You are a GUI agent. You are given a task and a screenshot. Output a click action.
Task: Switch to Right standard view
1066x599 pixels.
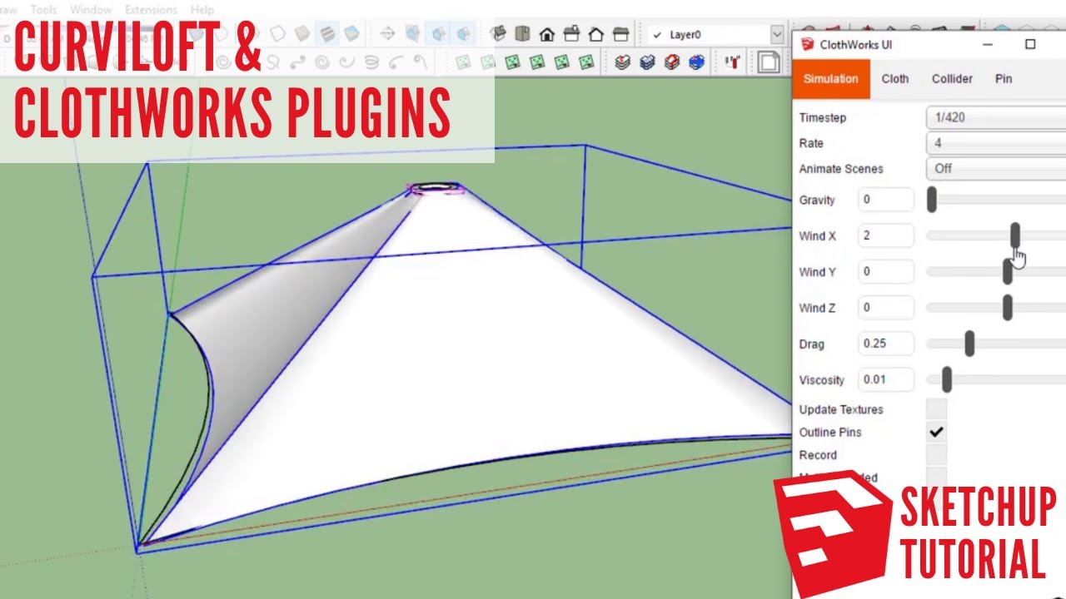point(571,34)
